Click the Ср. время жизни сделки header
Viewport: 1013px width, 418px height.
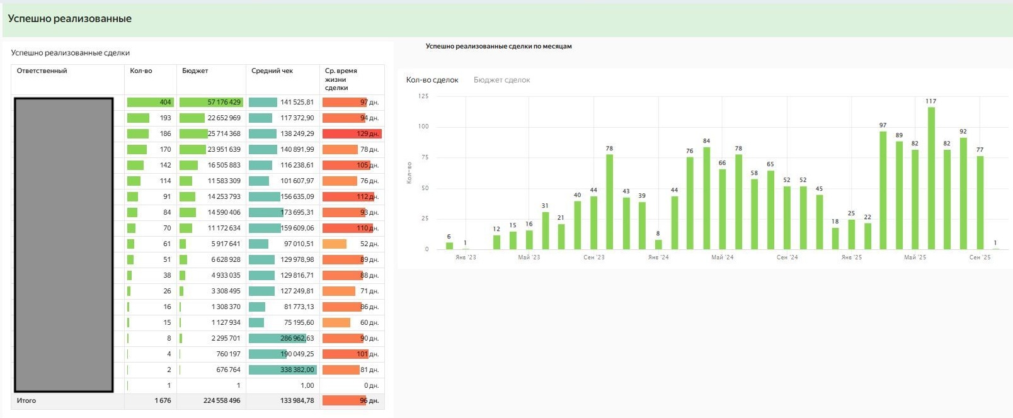[x=341, y=79]
